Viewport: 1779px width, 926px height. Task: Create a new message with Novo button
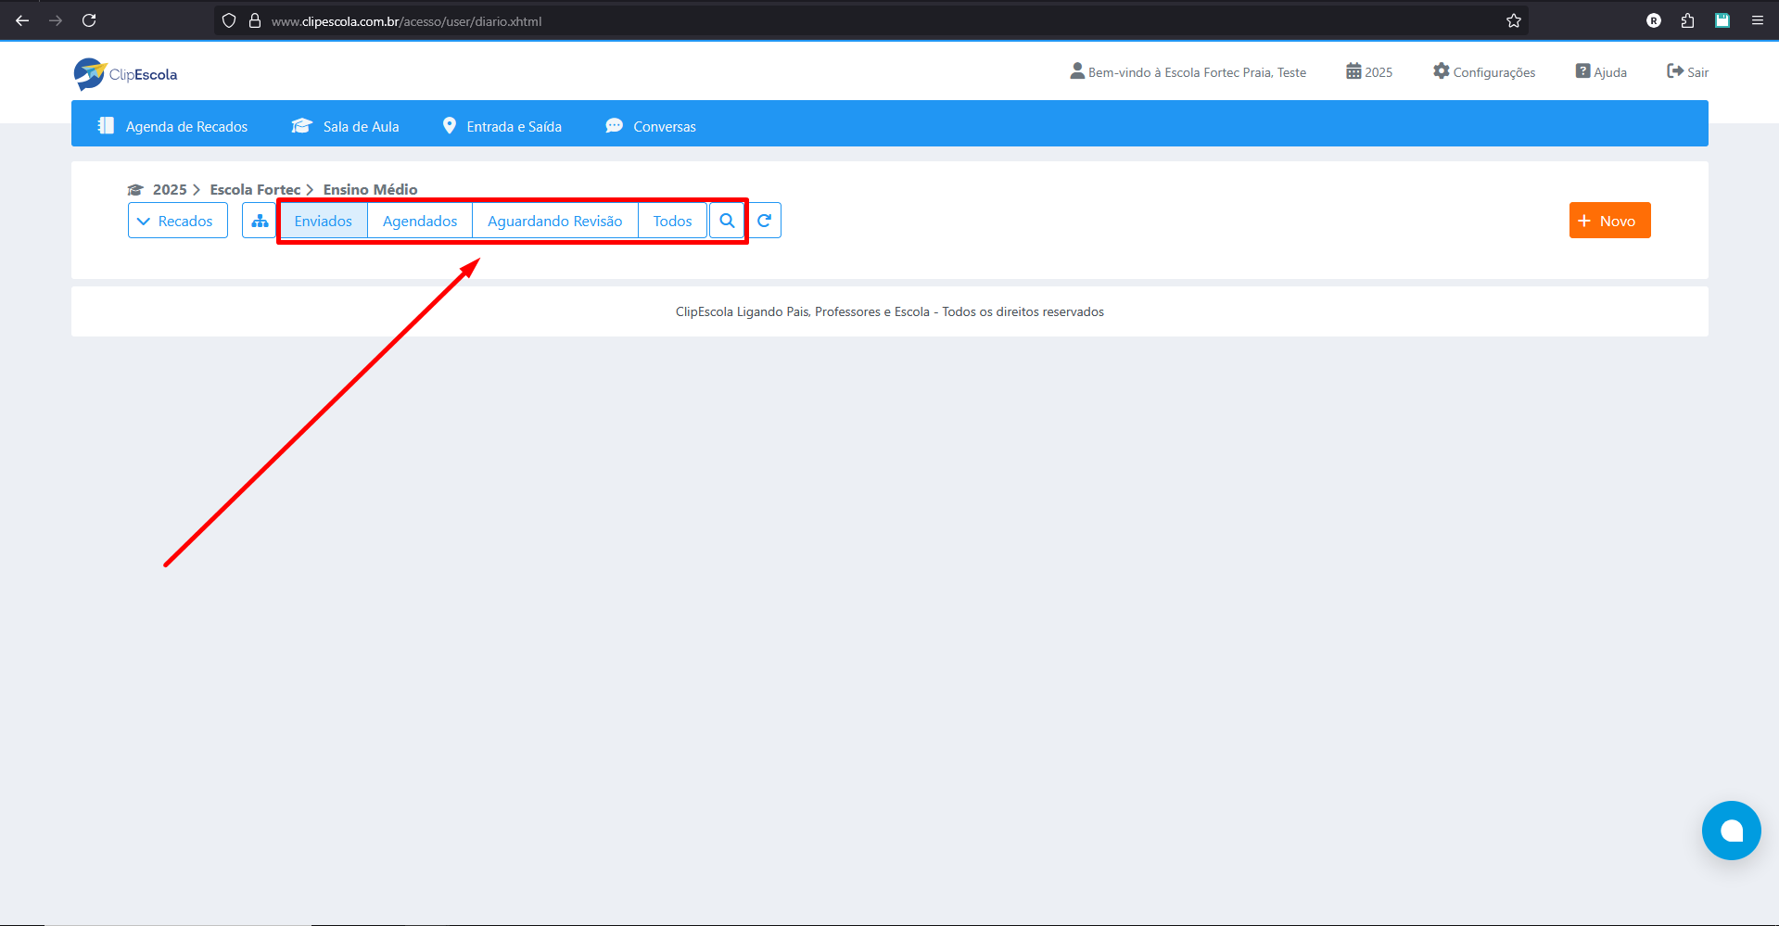pos(1608,221)
